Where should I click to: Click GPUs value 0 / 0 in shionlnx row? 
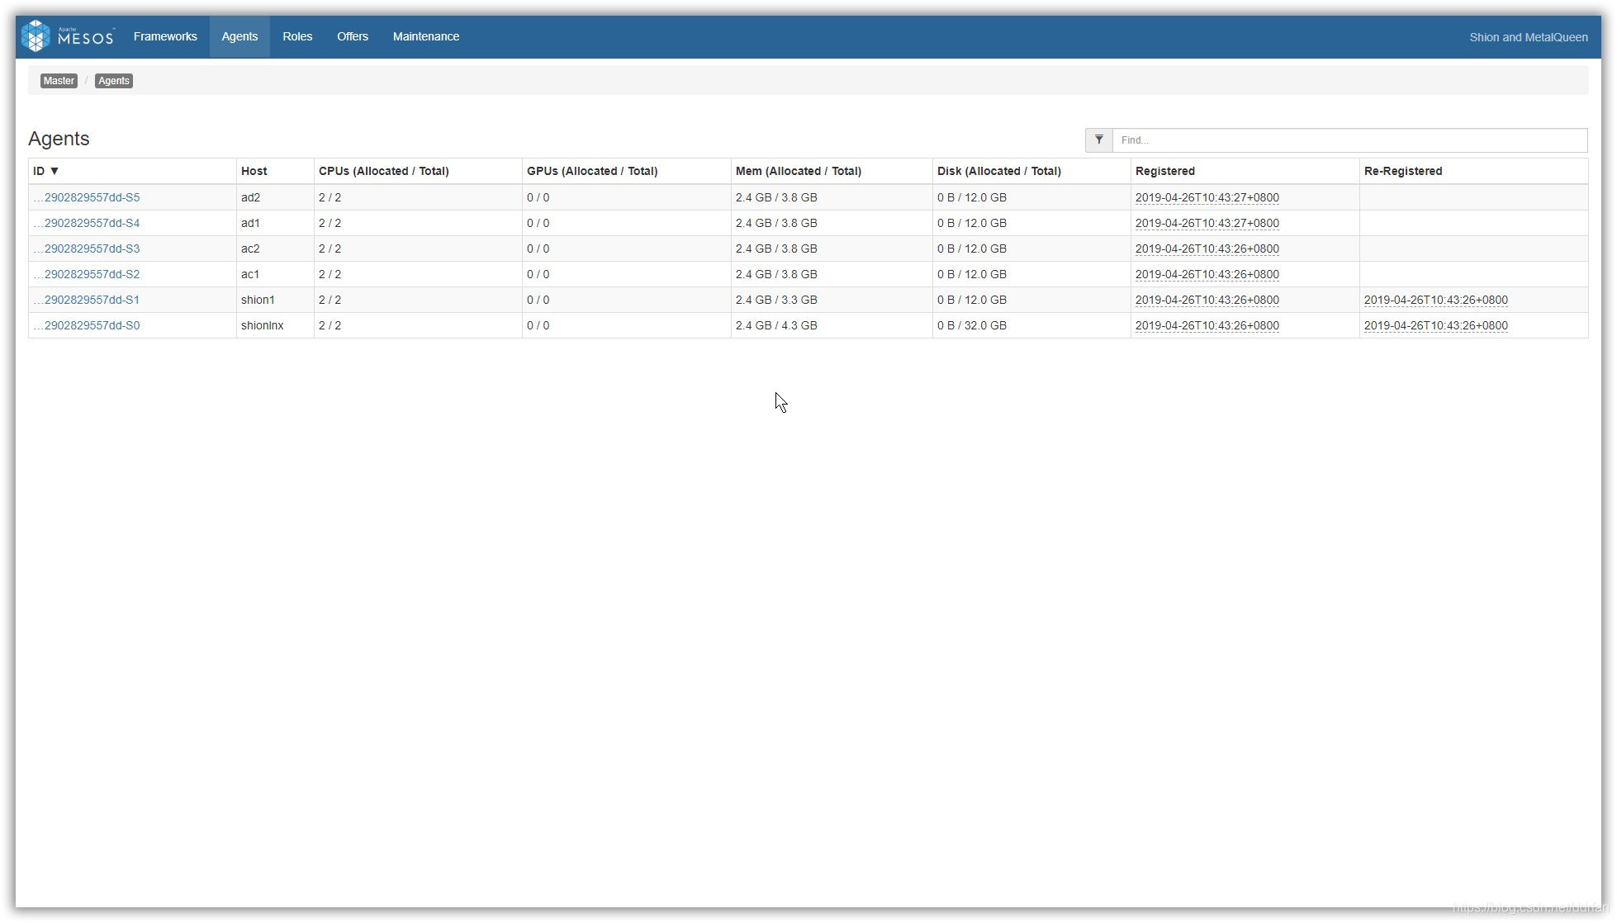coord(538,325)
